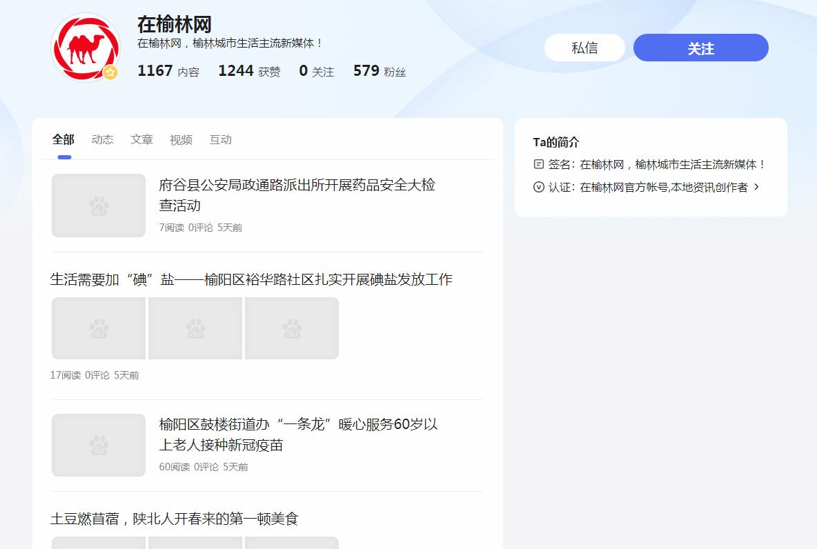Click the 17阅读 0评论 5天前 stats line
Image resolution: width=817 pixels, height=549 pixels.
coord(95,375)
